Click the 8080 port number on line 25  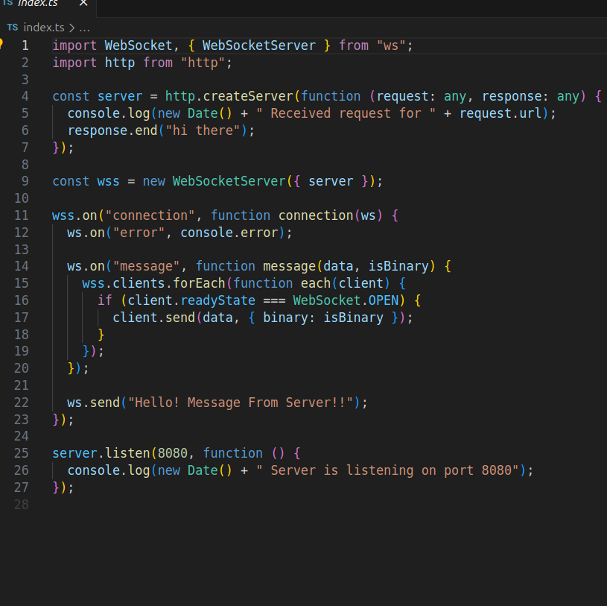click(173, 453)
